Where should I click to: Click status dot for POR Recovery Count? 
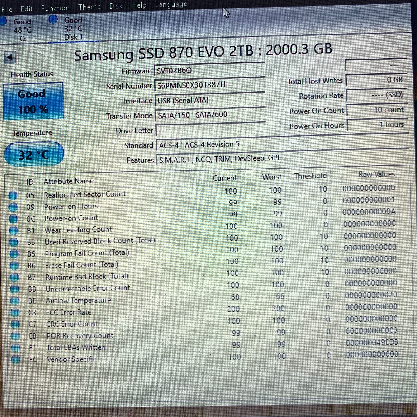pyautogui.click(x=15, y=336)
